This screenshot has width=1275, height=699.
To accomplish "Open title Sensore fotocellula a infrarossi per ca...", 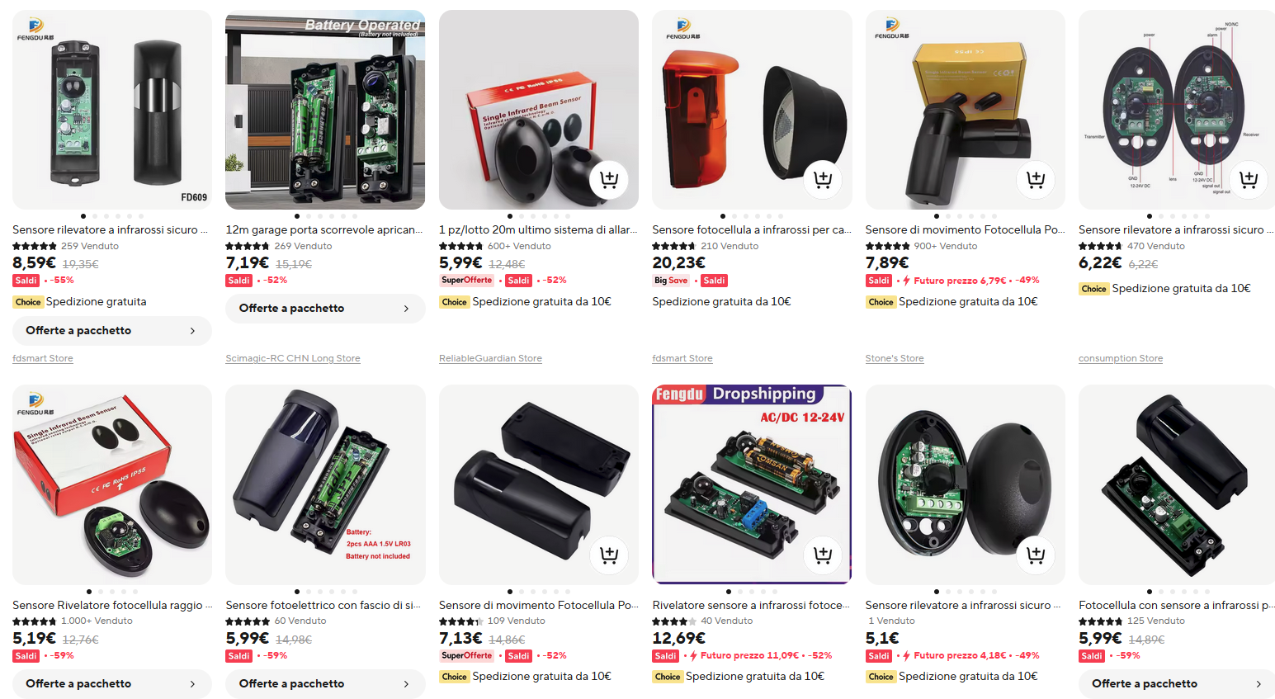I will 751,229.
